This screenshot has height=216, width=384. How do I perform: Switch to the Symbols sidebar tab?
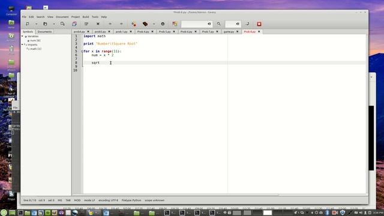point(28,32)
